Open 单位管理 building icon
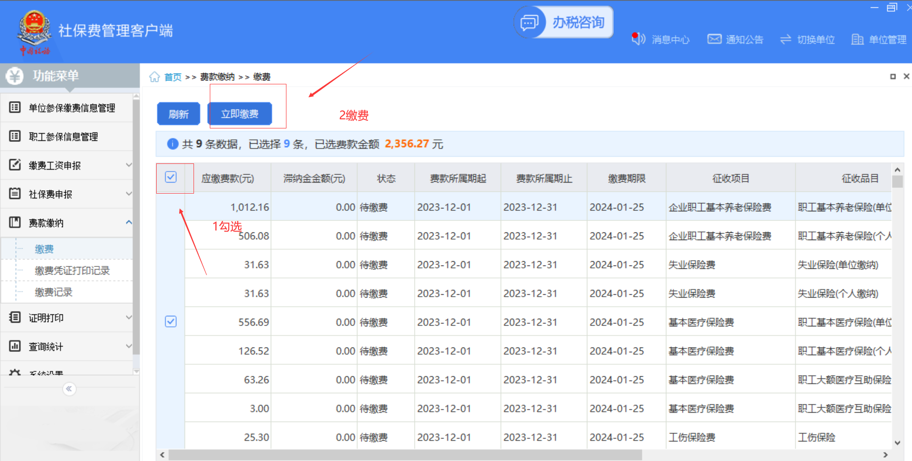912x461 pixels. pyautogui.click(x=857, y=39)
